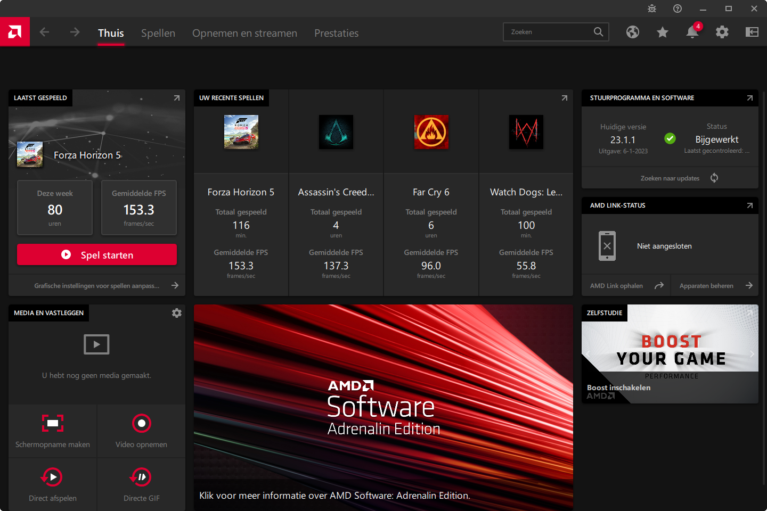The height and width of the screenshot is (511, 767).
Task: Click the search magnifier icon
Action: pos(599,32)
